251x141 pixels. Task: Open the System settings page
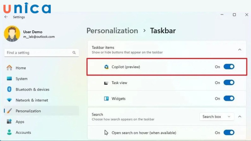click(22, 79)
